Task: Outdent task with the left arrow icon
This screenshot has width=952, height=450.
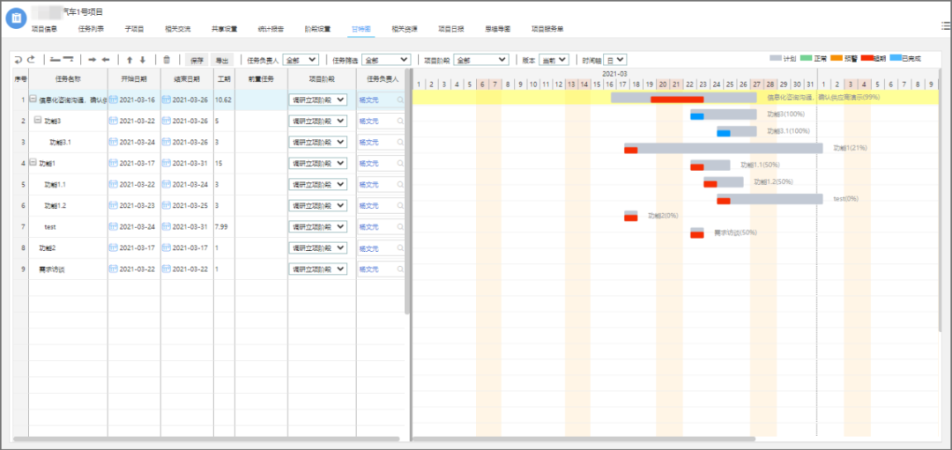Action: (x=106, y=59)
